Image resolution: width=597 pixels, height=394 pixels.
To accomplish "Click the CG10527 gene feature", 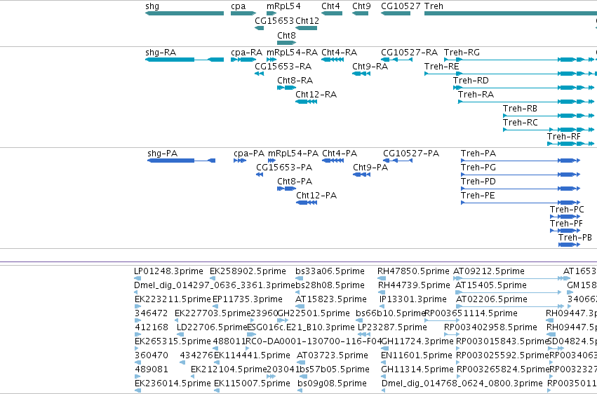I will click(x=396, y=13).
